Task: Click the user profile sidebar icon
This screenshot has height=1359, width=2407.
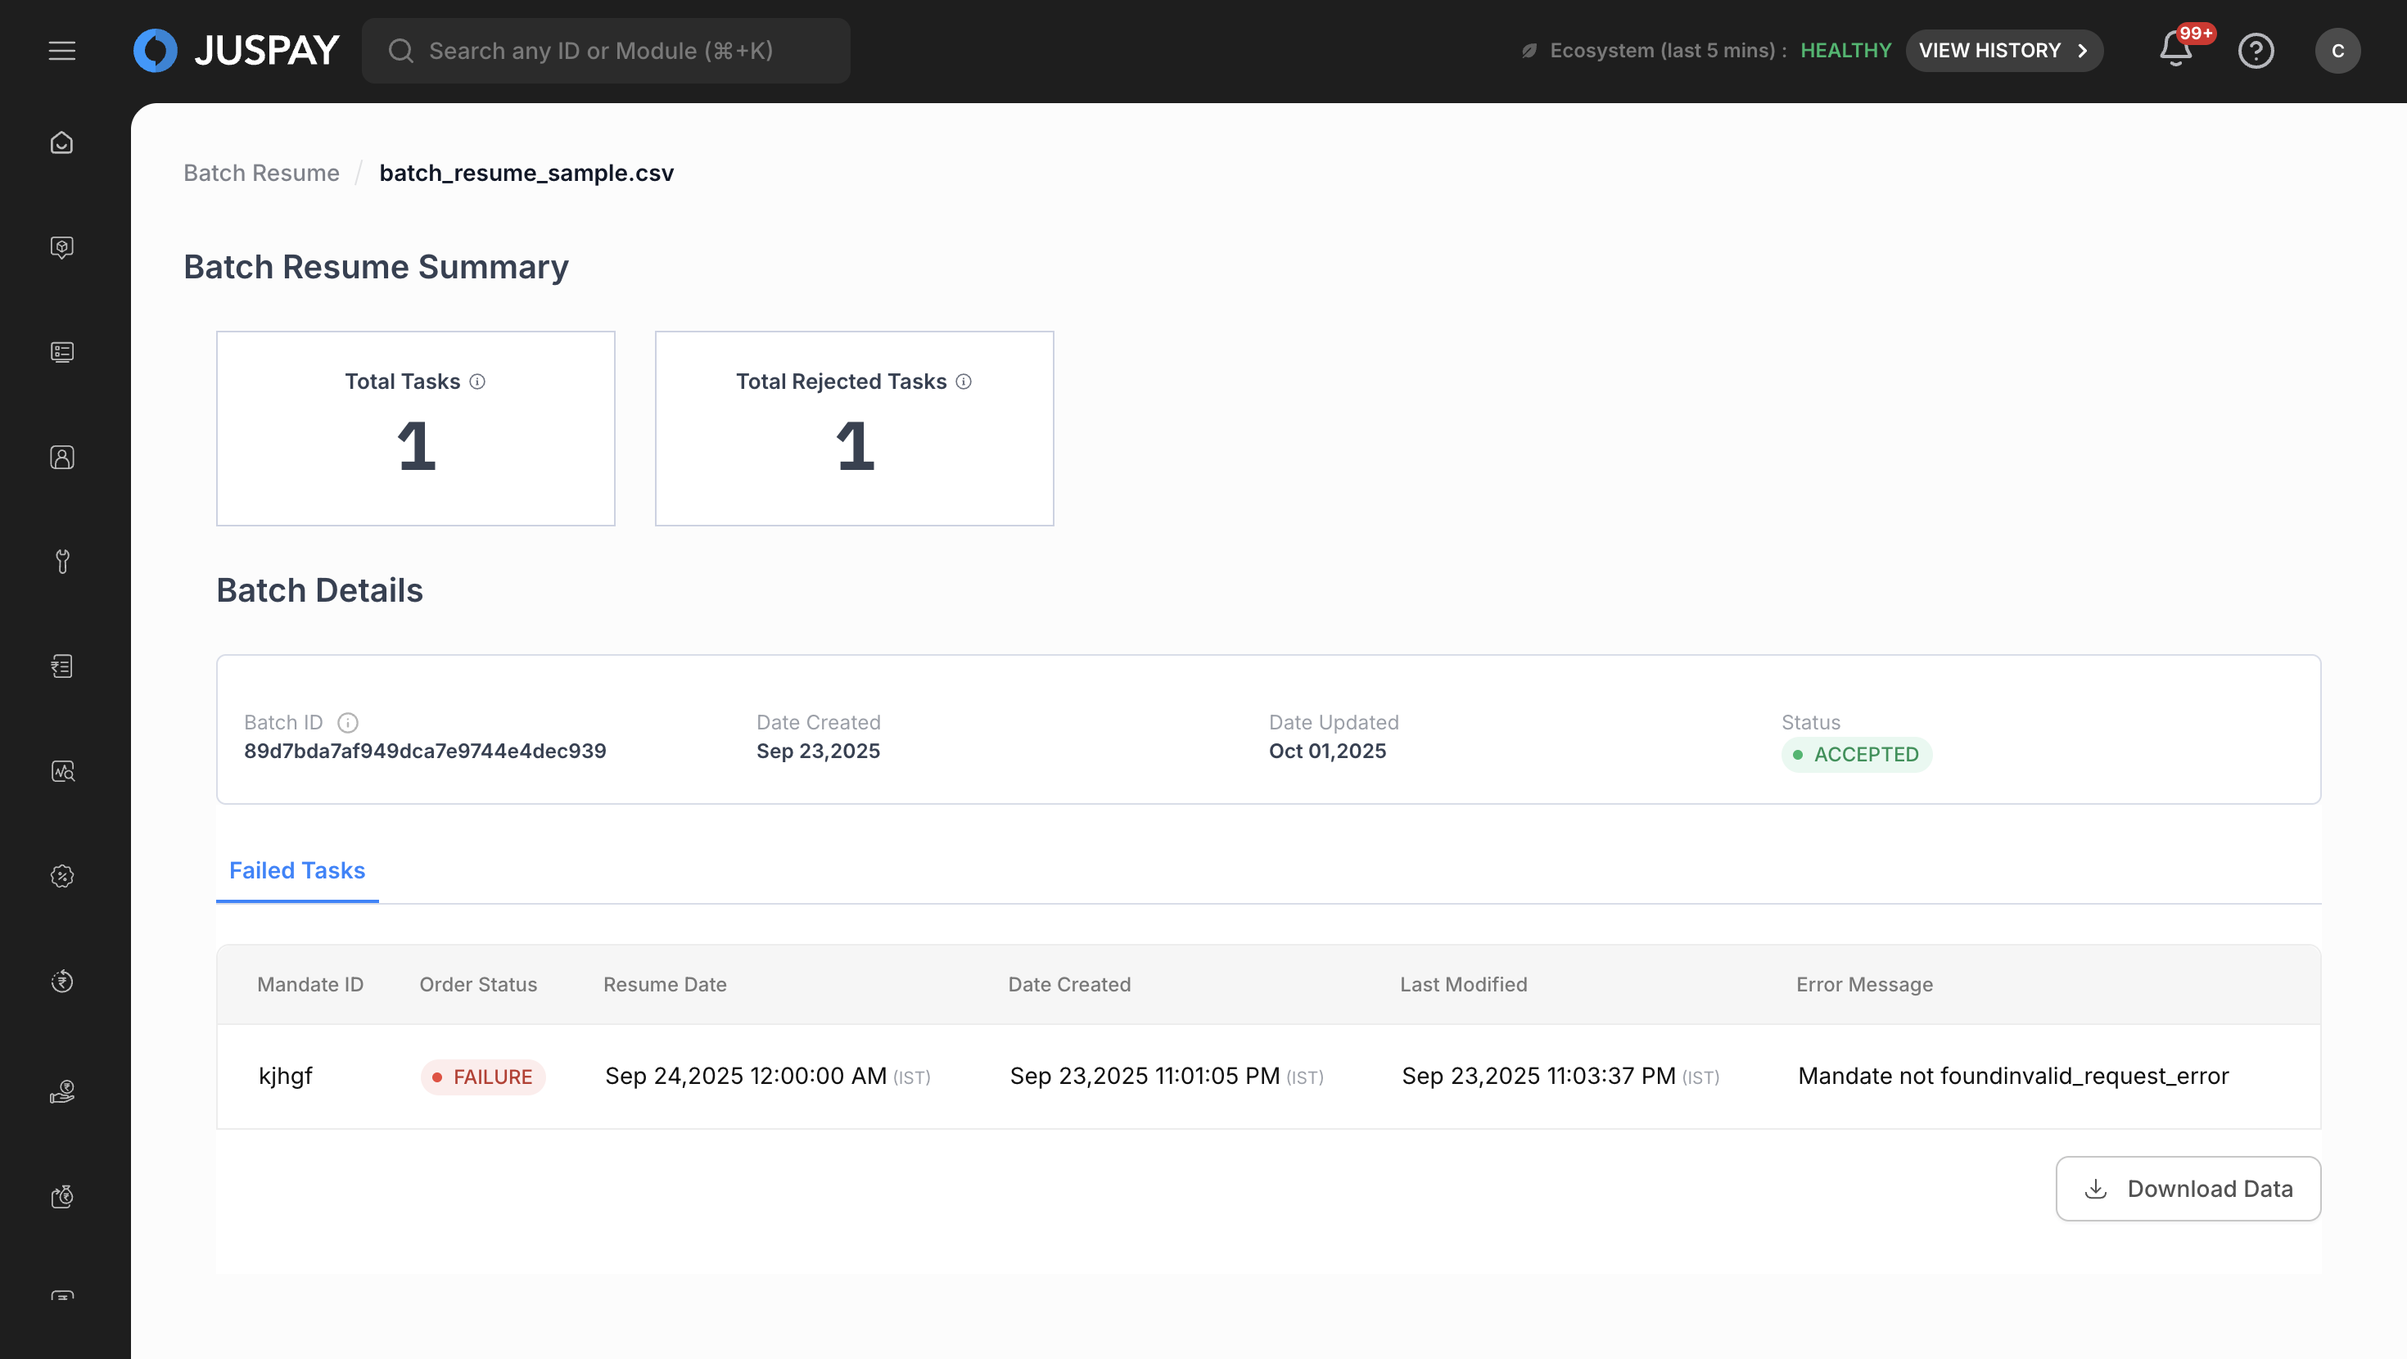Action: [x=61, y=457]
